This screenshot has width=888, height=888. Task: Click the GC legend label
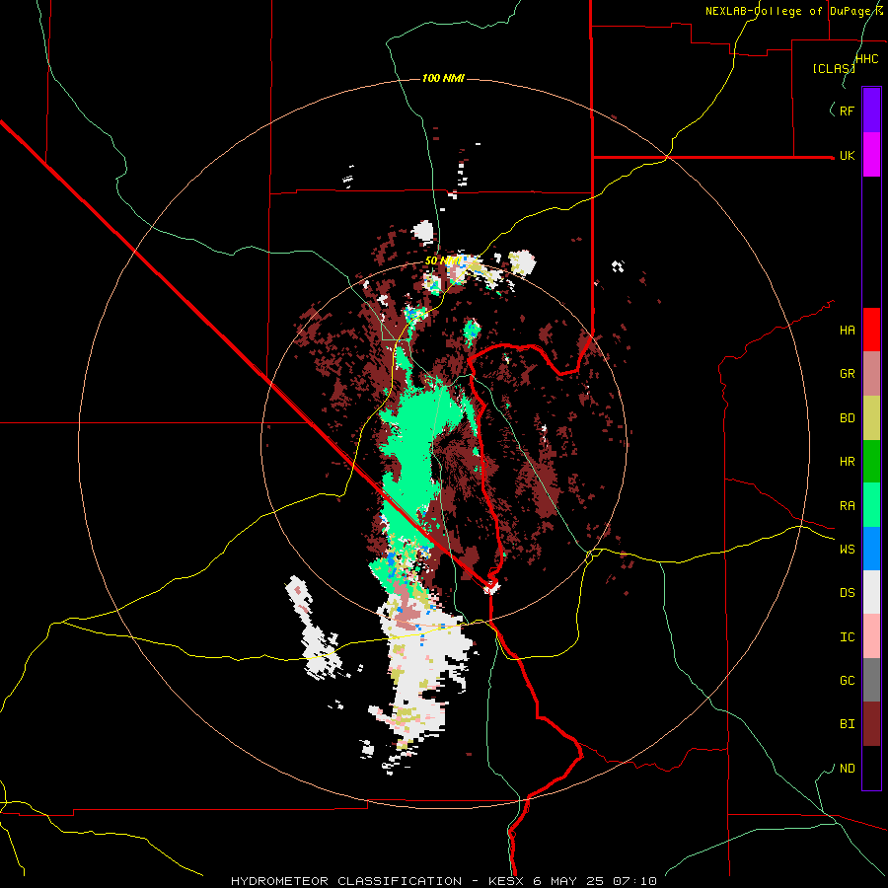pyautogui.click(x=847, y=681)
